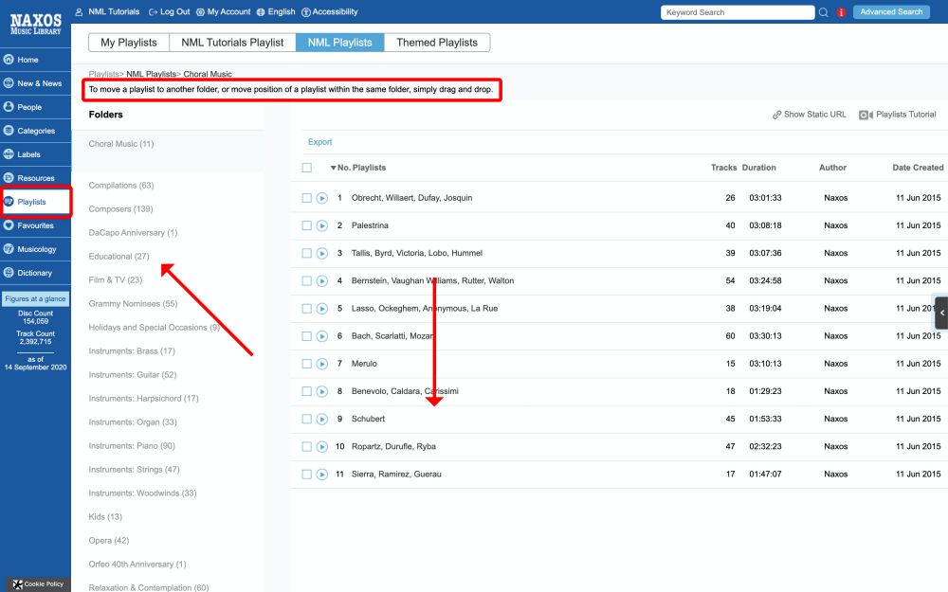Click the Advanced Search button
The image size is (948, 592).
(x=891, y=12)
